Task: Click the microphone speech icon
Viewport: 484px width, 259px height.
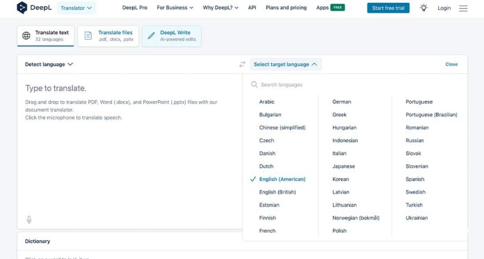Action: (x=29, y=219)
